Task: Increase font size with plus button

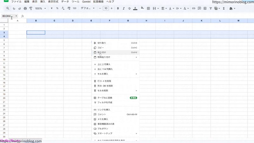Action: [112, 8]
